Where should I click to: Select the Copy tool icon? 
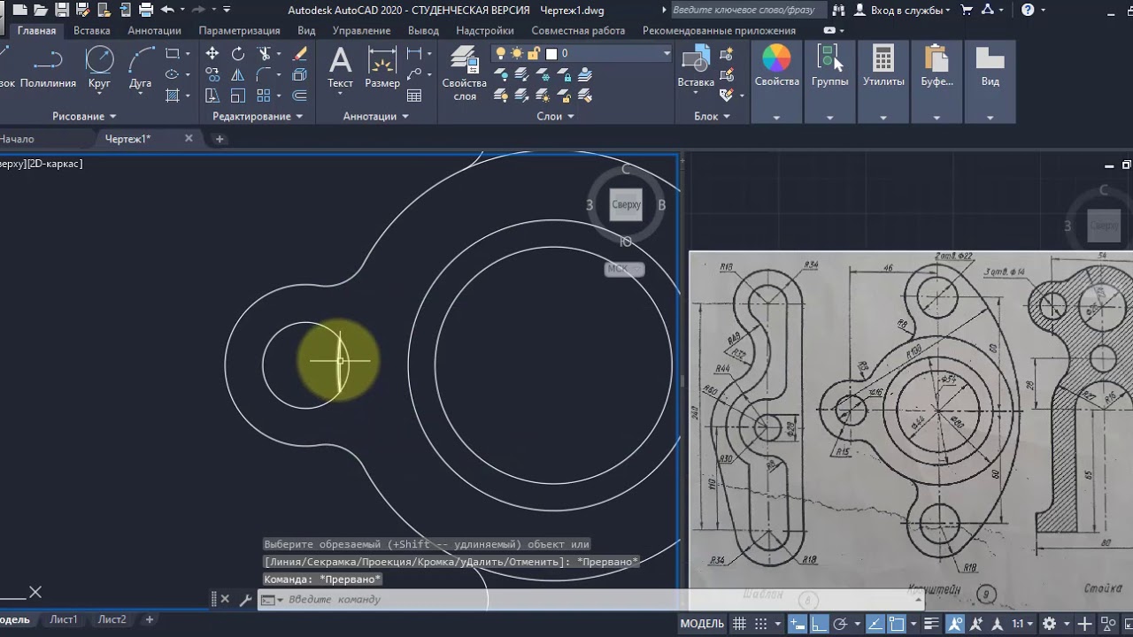[212, 75]
